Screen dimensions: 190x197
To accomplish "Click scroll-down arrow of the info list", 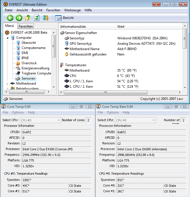I will [185, 87].
